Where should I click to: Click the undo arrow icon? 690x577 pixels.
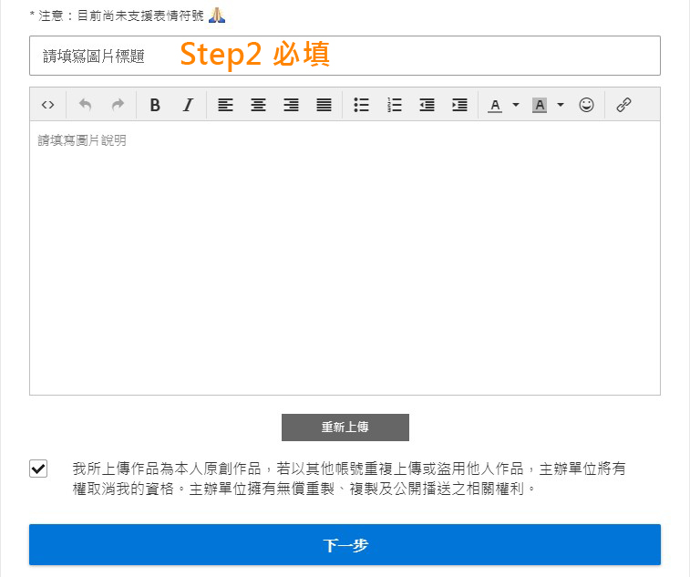point(85,105)
